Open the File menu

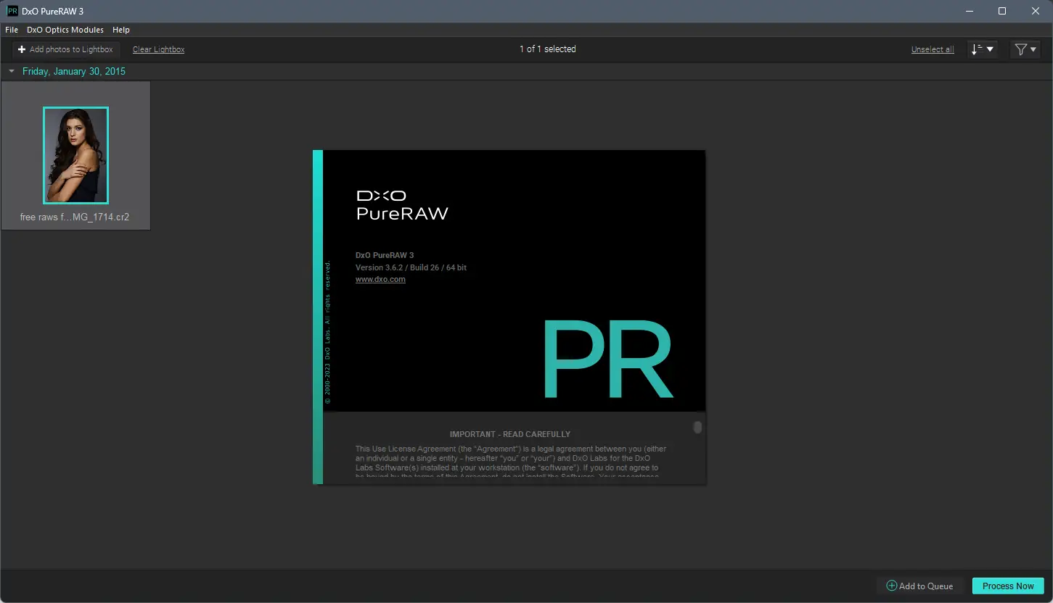pyautogui.click(x=11, y=30)
